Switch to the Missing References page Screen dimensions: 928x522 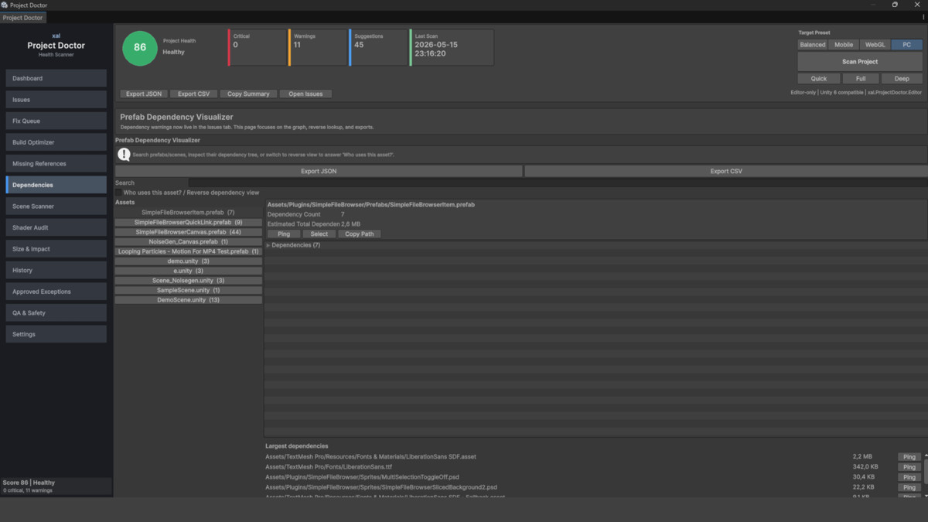pos(56,164)
